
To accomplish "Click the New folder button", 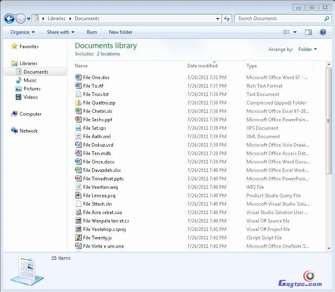I will [x=121, y=32].
